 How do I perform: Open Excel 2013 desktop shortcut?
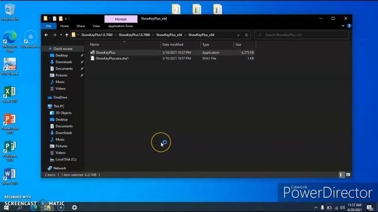point(10,94)
